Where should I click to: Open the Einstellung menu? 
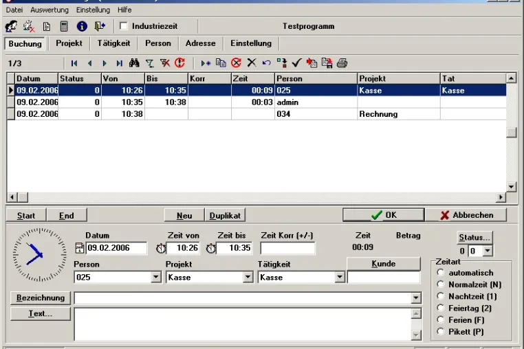click(x=93, y=10)
